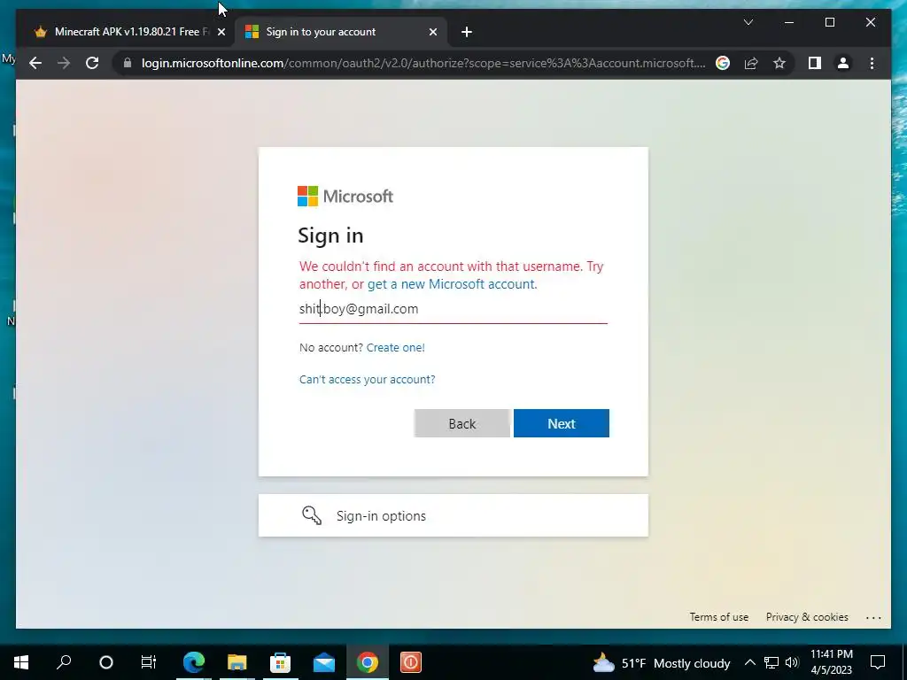
Task: Follow the get a new Microsoft account link
Action: point(452,284)
